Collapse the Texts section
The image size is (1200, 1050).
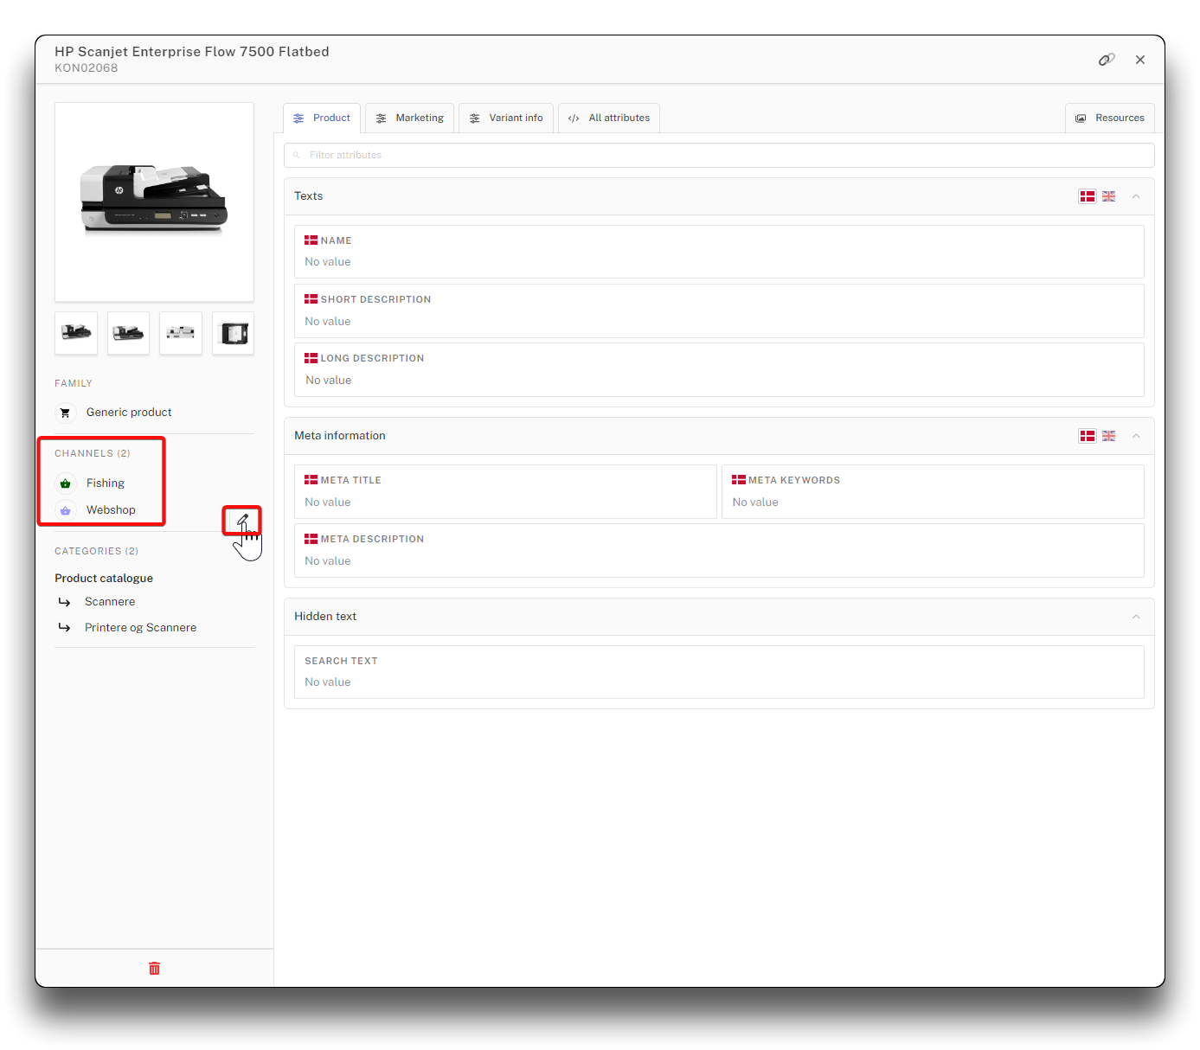[x=1136, y=196]
